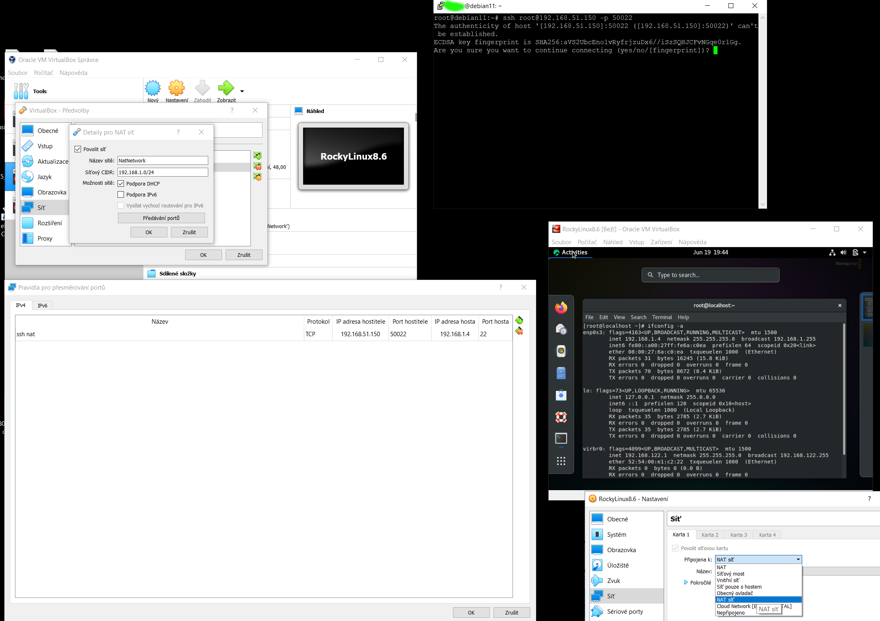Click guest IP cell 192.168.1.4
Image resolution: width=880 pixels, height=621 pixels.
[x=455, y=334]
